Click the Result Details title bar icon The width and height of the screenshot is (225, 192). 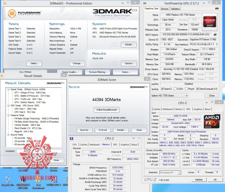click(x=2, y=76)
